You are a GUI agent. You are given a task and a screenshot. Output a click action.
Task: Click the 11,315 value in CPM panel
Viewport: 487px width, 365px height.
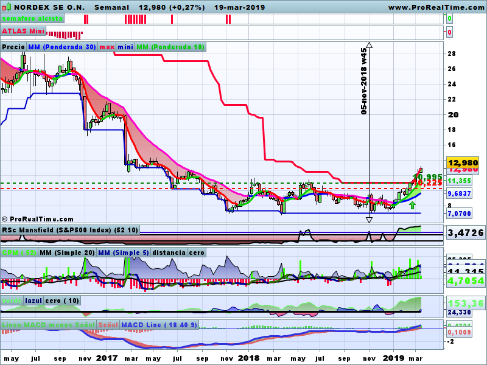pyautogui.click(x=466, y=271)
